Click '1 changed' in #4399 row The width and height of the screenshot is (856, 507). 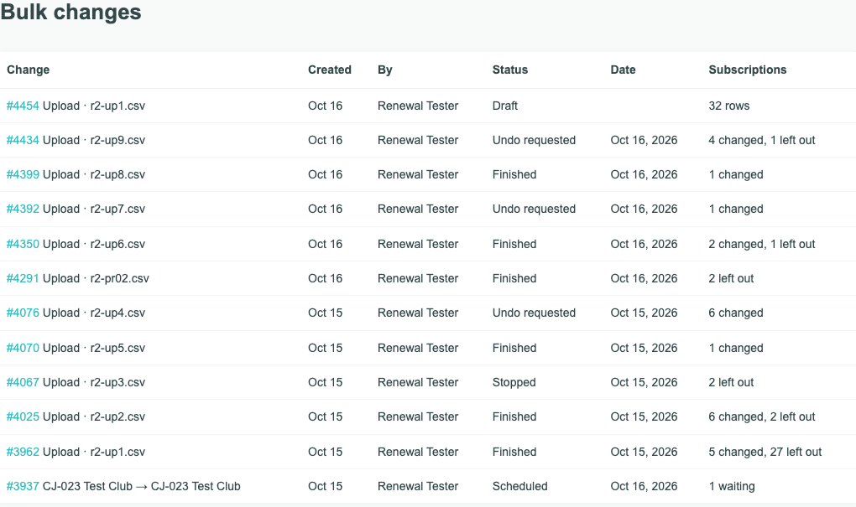736,174
